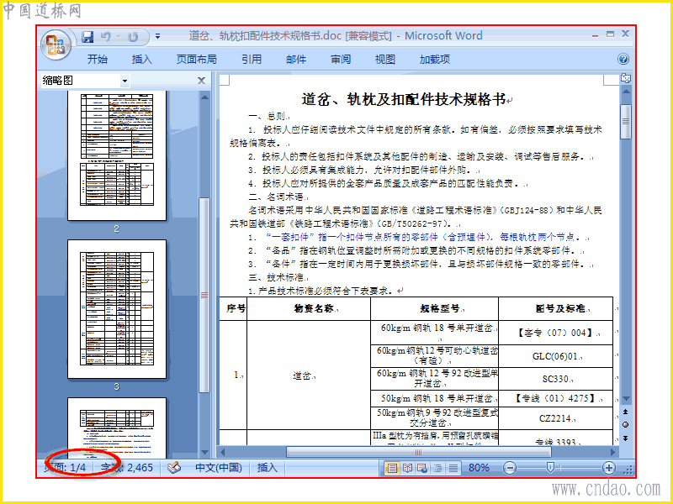Click the 中文(中国) language indicator

tap(219, 468)
